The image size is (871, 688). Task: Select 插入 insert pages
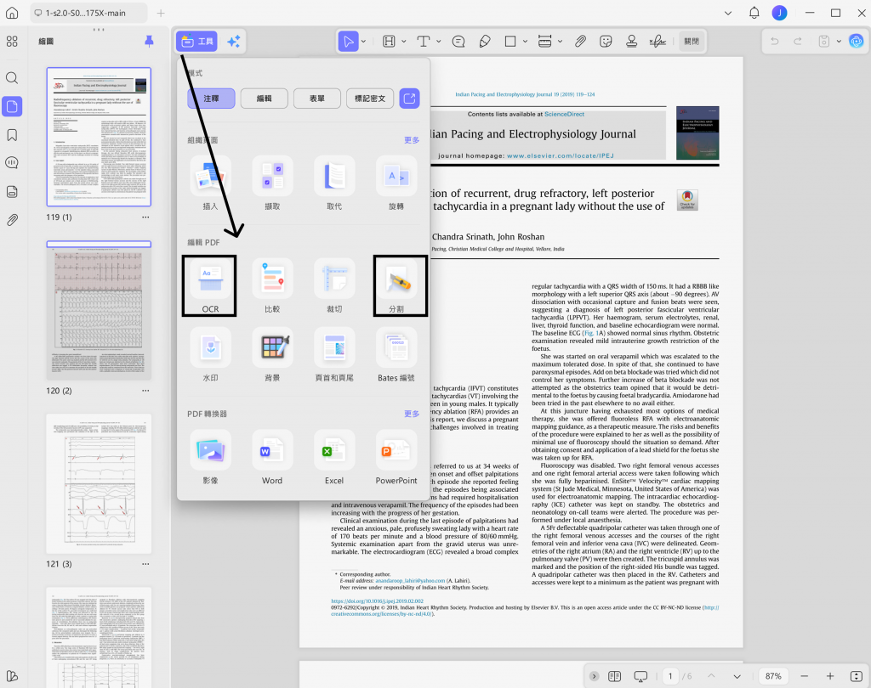[210, 183]
